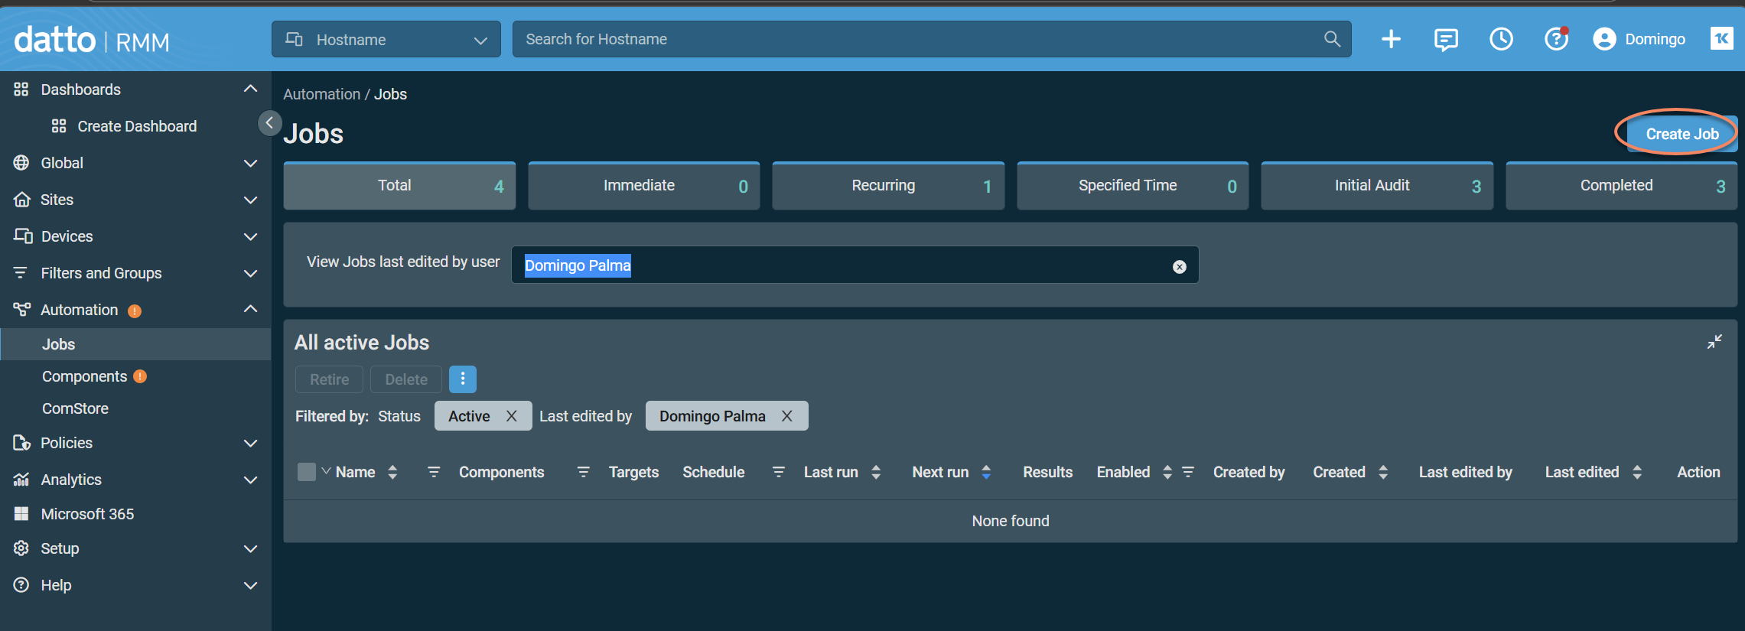This screenshot has width=1745, height=631.
Task: Collapse the sidebar with arrow button
Action: [269, 122]
